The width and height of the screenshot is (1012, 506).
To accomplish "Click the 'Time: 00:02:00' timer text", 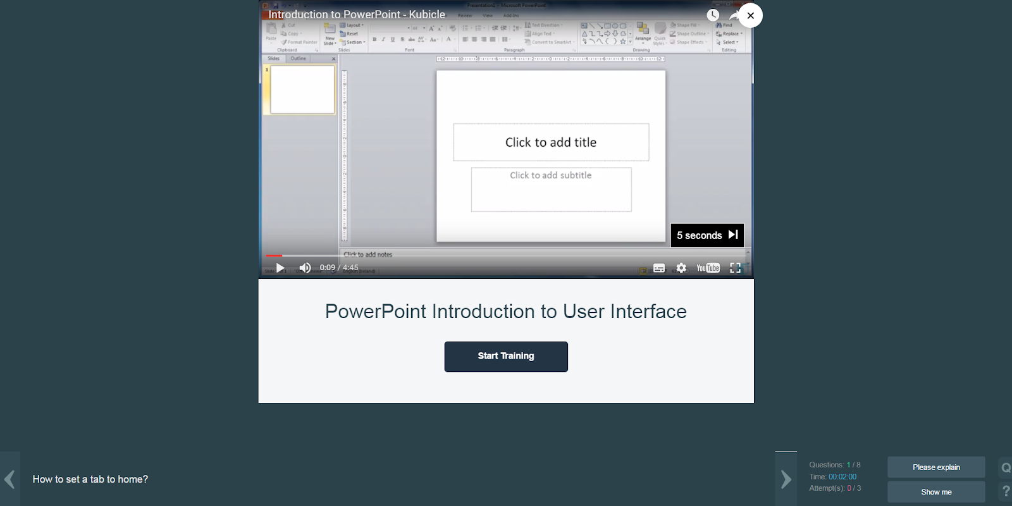I will 833,477.
